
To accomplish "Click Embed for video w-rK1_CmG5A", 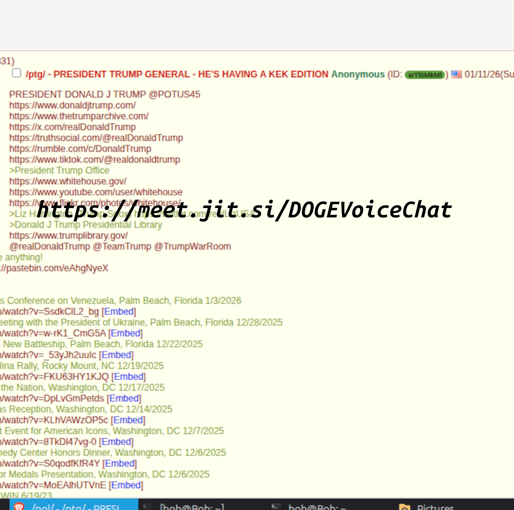I will (x=126, y=333).
